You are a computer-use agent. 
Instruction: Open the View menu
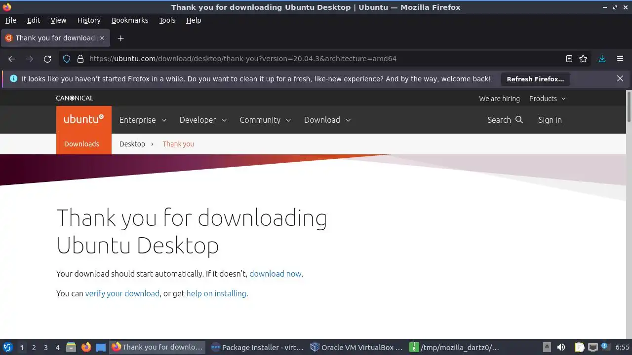coord(58,20)
